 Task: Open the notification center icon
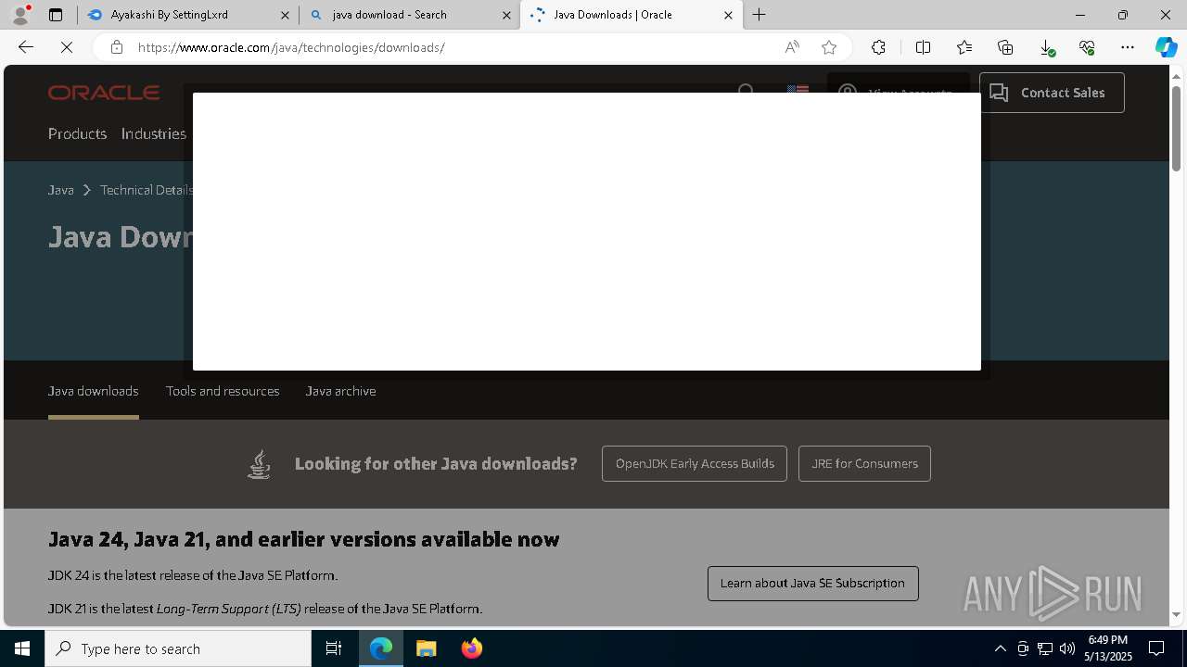click(x=1156, y=648)
